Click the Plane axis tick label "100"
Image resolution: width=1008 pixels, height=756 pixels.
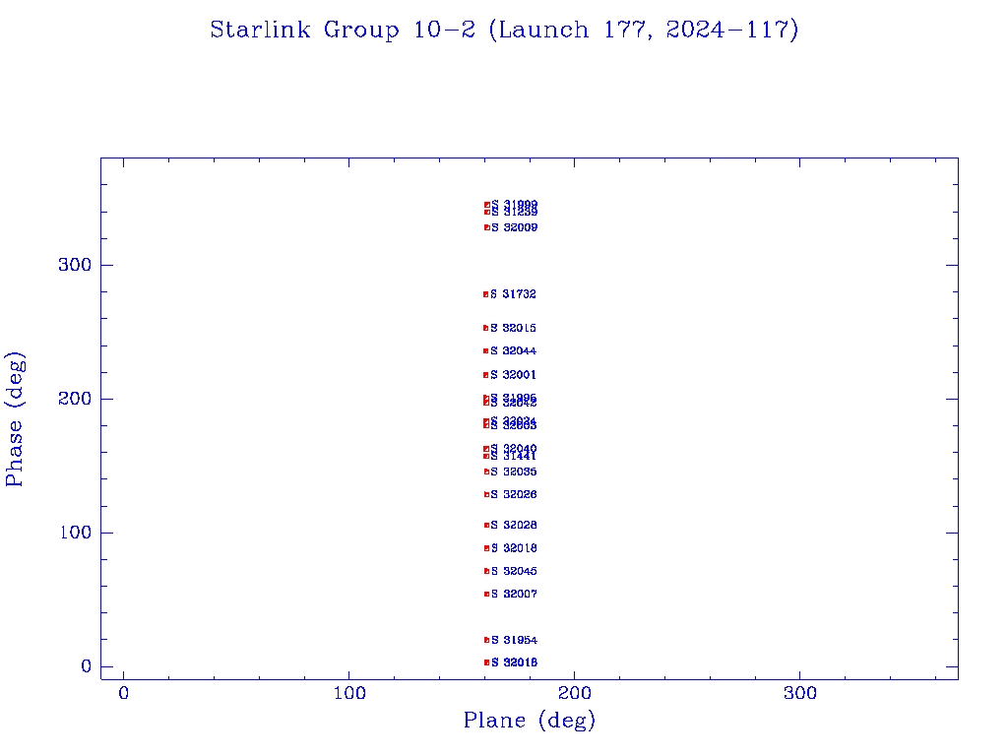click(x=349, y=693)
